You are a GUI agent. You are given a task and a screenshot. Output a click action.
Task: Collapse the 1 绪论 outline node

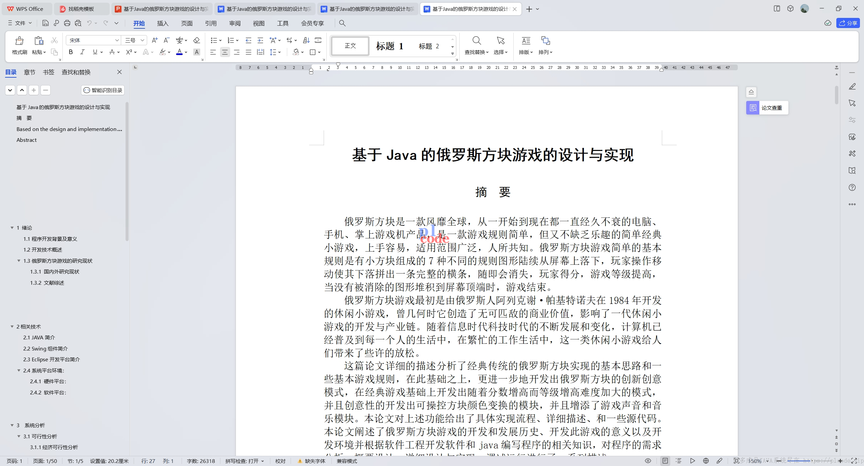pos(12,228)
